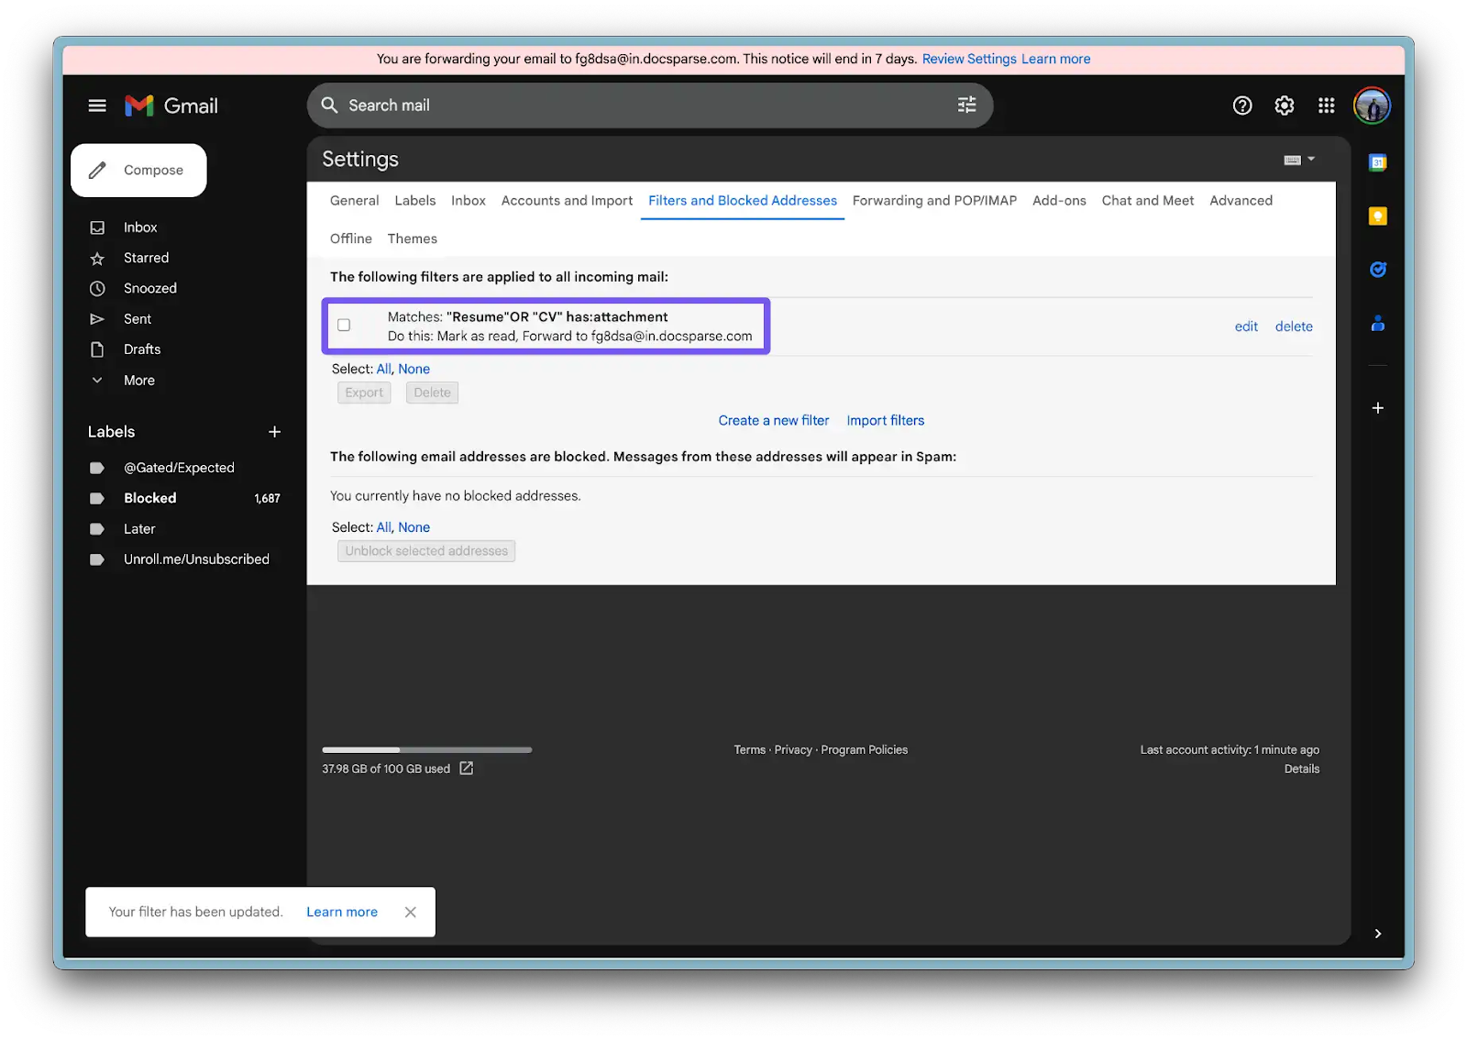
Task: Open Contacts side panel icon
Action: coord(1377,323)
